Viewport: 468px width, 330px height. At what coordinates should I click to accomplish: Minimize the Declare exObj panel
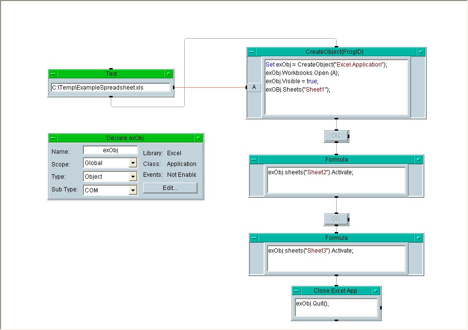(198, 138)
